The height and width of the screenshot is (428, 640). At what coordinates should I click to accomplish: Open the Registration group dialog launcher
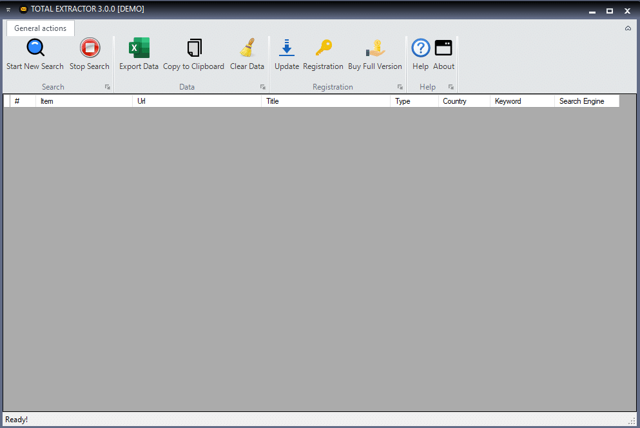(x=400, y=87)
